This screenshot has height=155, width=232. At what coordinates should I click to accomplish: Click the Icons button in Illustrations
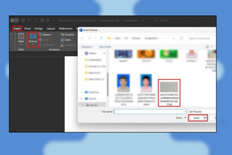[x=44, y=40]
